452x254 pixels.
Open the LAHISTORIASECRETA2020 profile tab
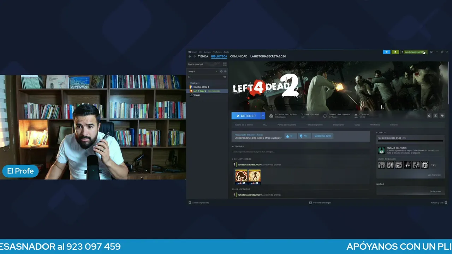tap(268, 56)
